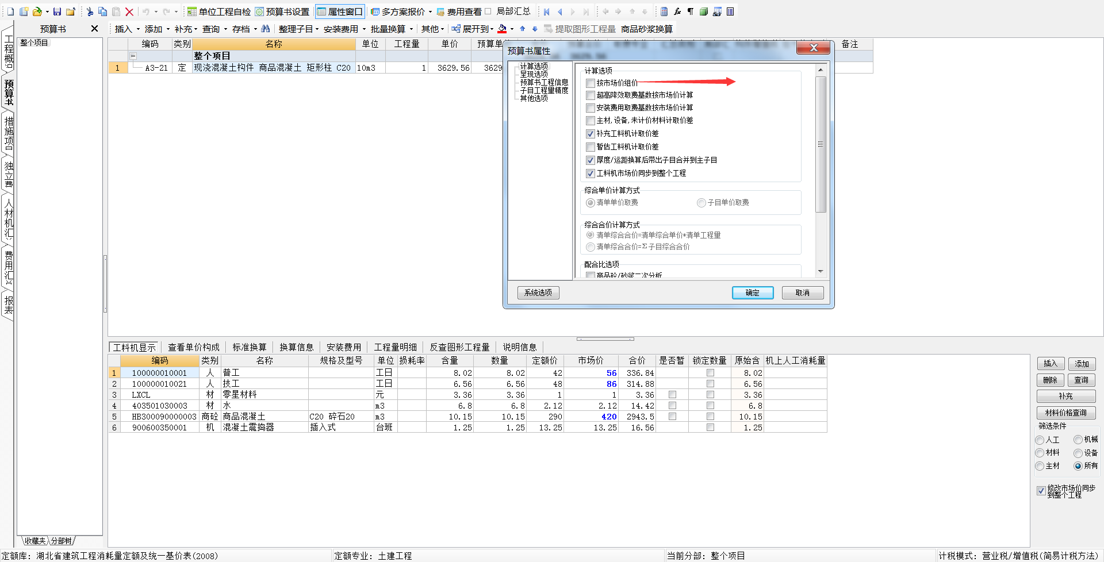Open the 查询 dropdown menu

214,29
